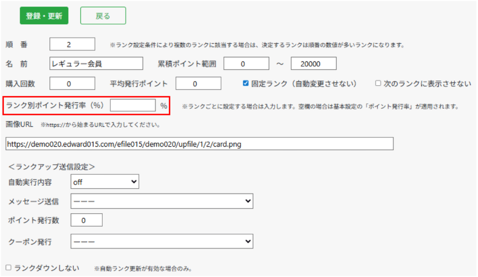The width and height of the screenshot is (478, 277).
Task: Click the 購入回数 purchase count field
Action: 72,83
